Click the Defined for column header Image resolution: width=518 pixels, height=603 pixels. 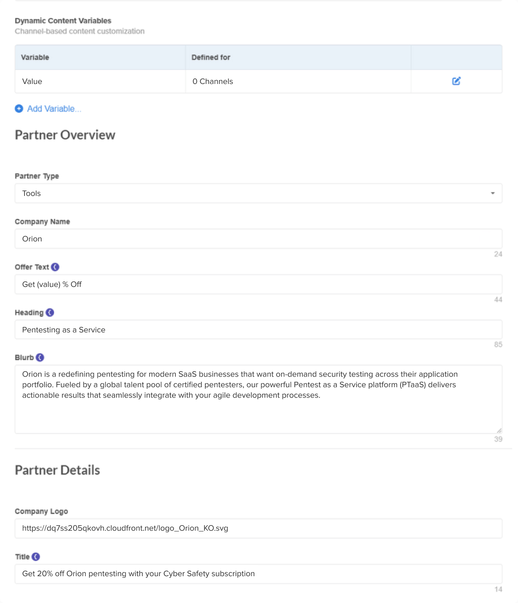tap(211, 57)
